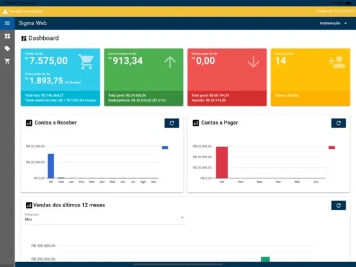Click the R$ 60.000,00 axis label
Image resolution: width=356 pixels, height=267 pixels.
202,146
